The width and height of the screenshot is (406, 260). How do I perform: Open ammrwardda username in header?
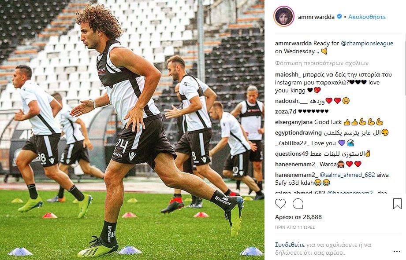tap(316, 17)
